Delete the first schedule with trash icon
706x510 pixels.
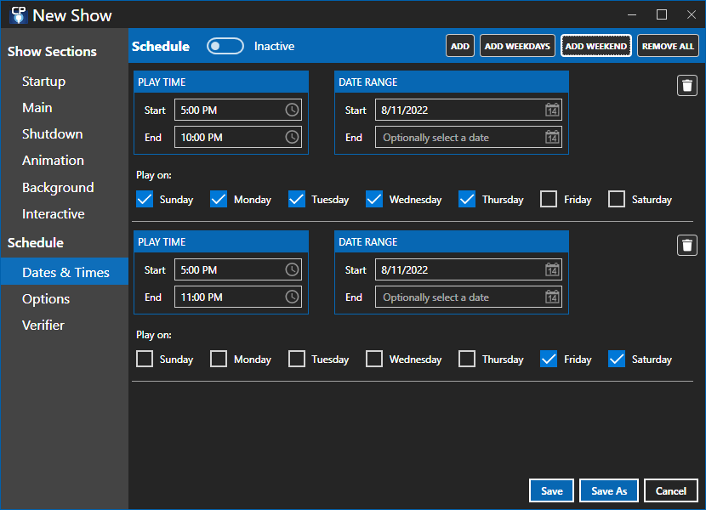[687, 86]
